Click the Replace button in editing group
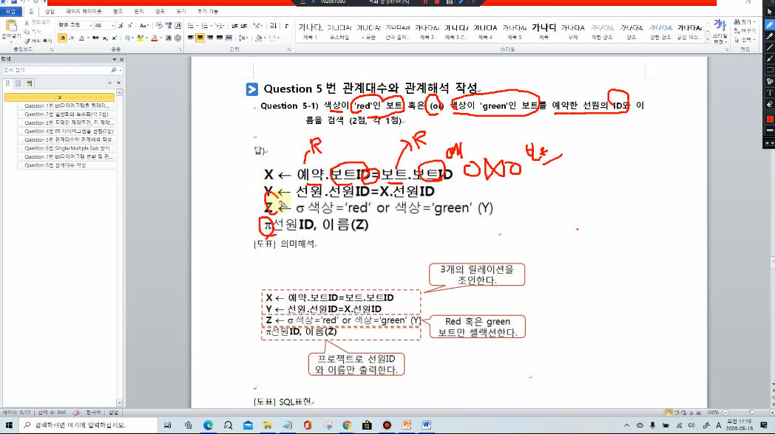 [743, 30]
